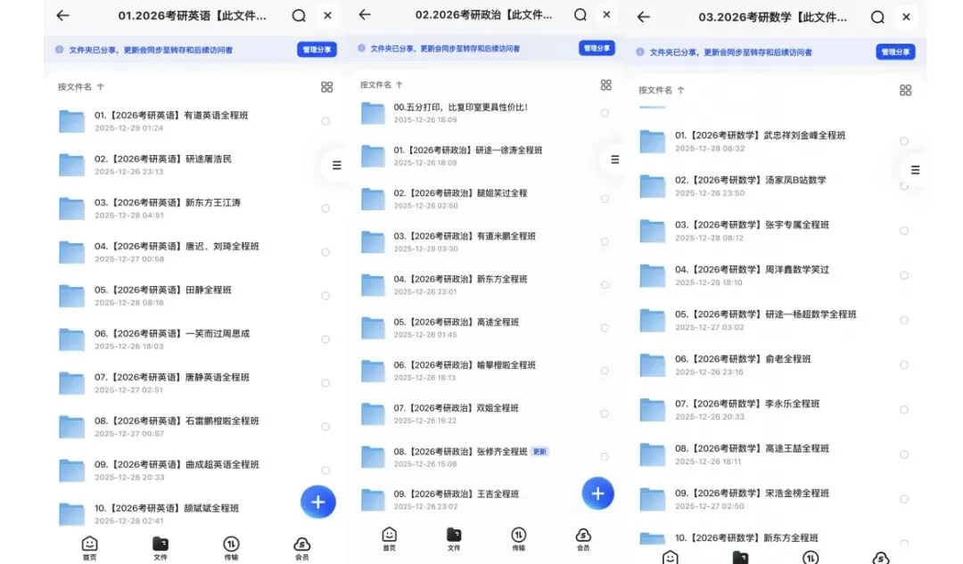The width and height of the screenshot is (963, 564).
Task: Open 文件 tab in the 政治 panel
Action: pos(454,539)
